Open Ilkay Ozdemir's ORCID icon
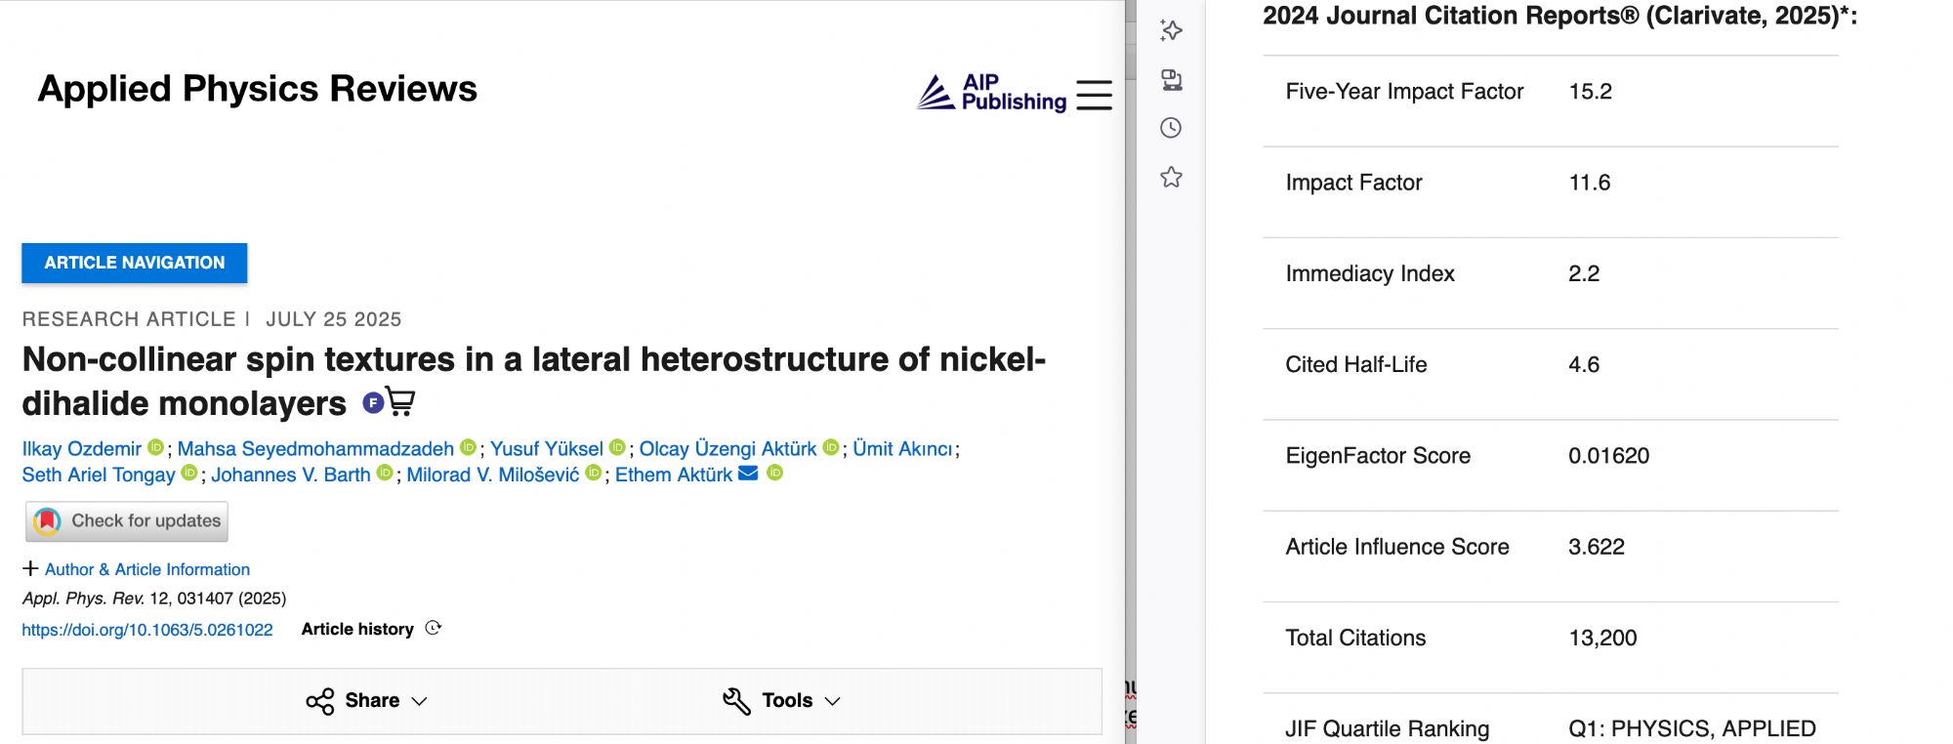This screenshot has height=744, width=1953. 155,447
